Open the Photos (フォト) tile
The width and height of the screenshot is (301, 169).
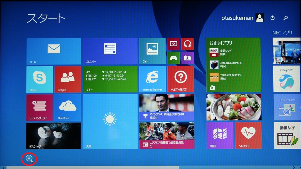point(152,51)
